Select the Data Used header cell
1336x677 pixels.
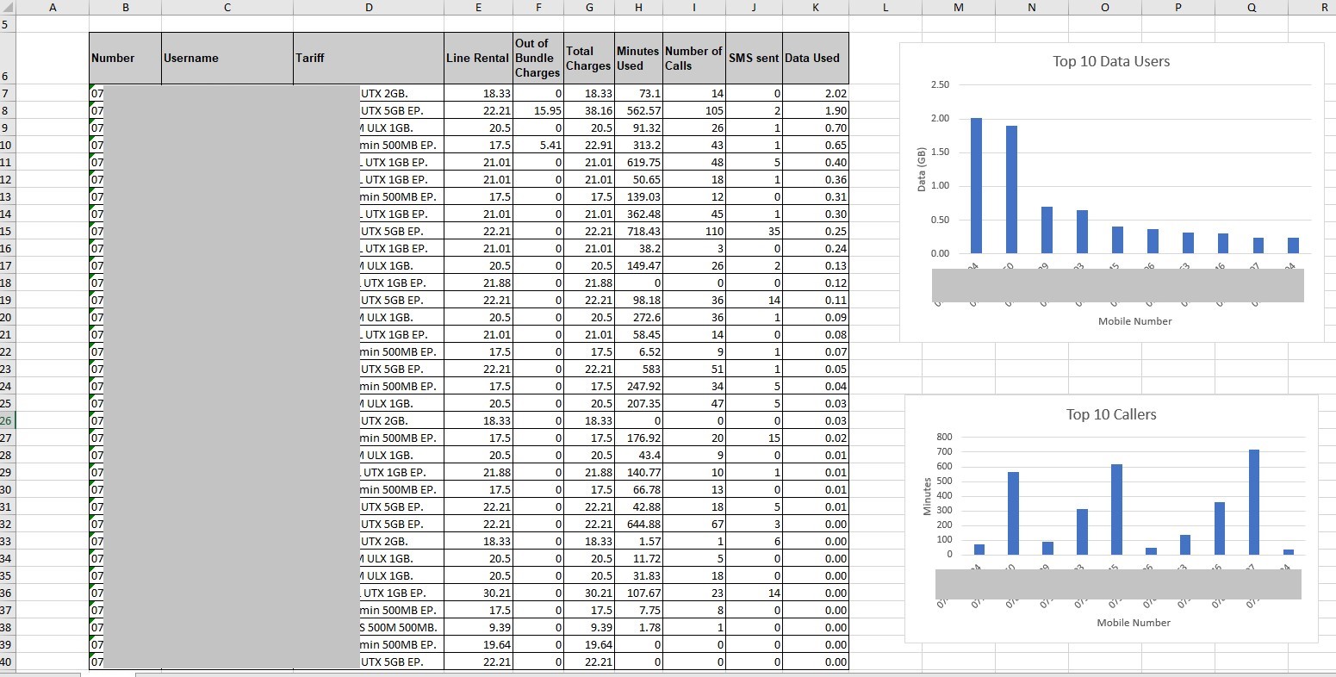(x=814, y=58)
